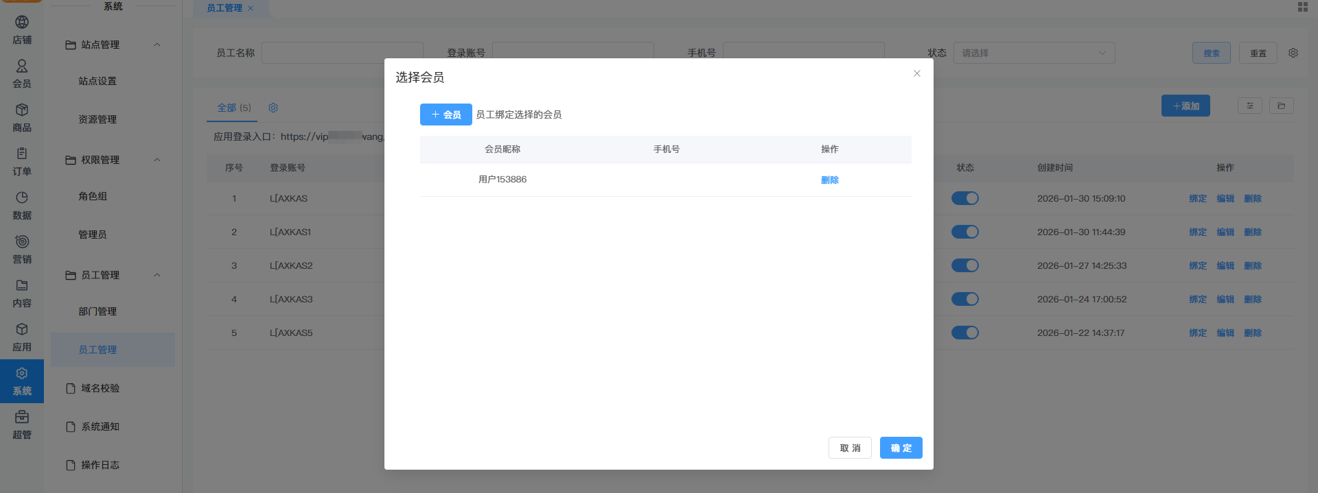Screen dimensions: 1318x493
Task: Open the 会员 sidebar section
Action: tap(22, 74)
